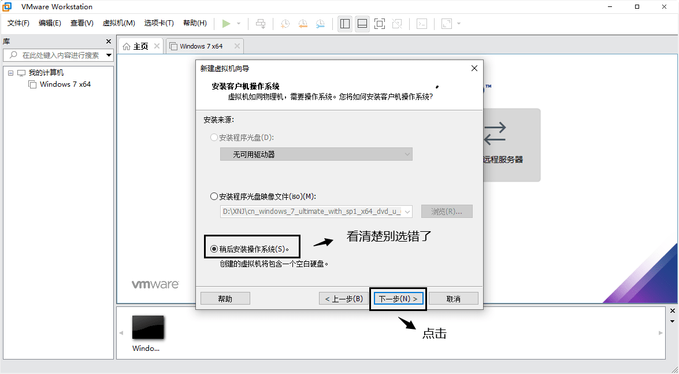Close the 库 library panel
Screen dimensions: 679x374
coord(109,41)
